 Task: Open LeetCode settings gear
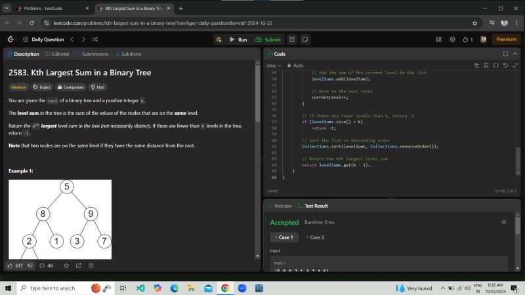coord(452,39)
